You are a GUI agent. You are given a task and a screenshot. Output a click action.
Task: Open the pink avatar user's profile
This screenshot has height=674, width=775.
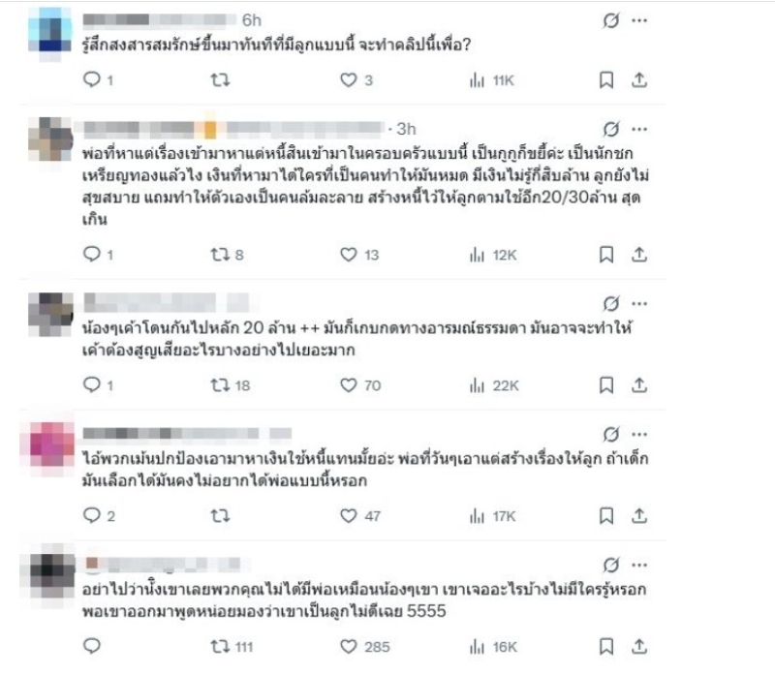[47, 444]
